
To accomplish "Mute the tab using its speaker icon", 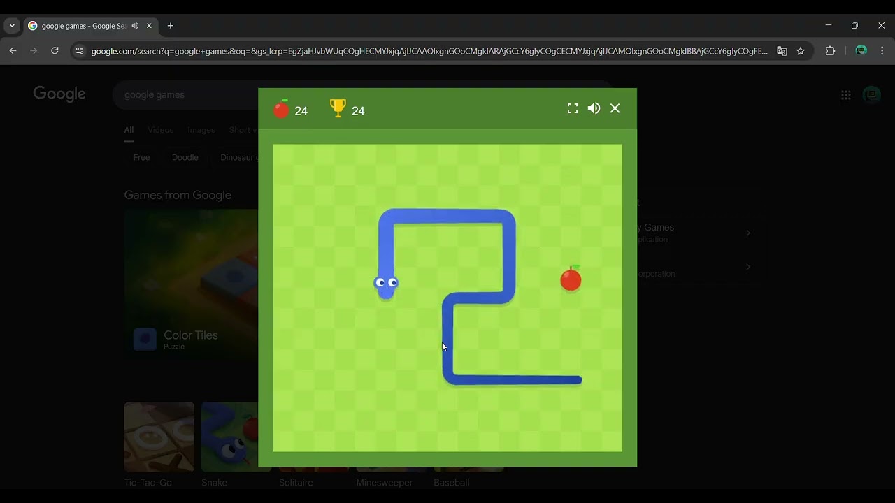I will tap(136, 26).
